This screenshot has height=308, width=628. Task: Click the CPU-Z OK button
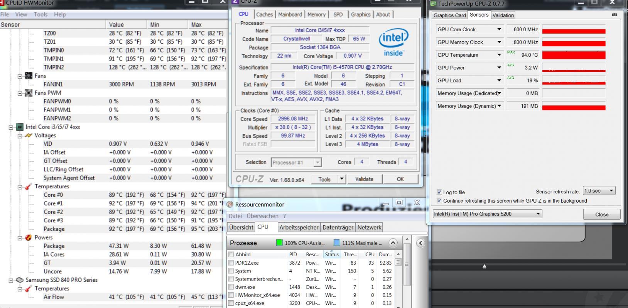click(400, 179)
